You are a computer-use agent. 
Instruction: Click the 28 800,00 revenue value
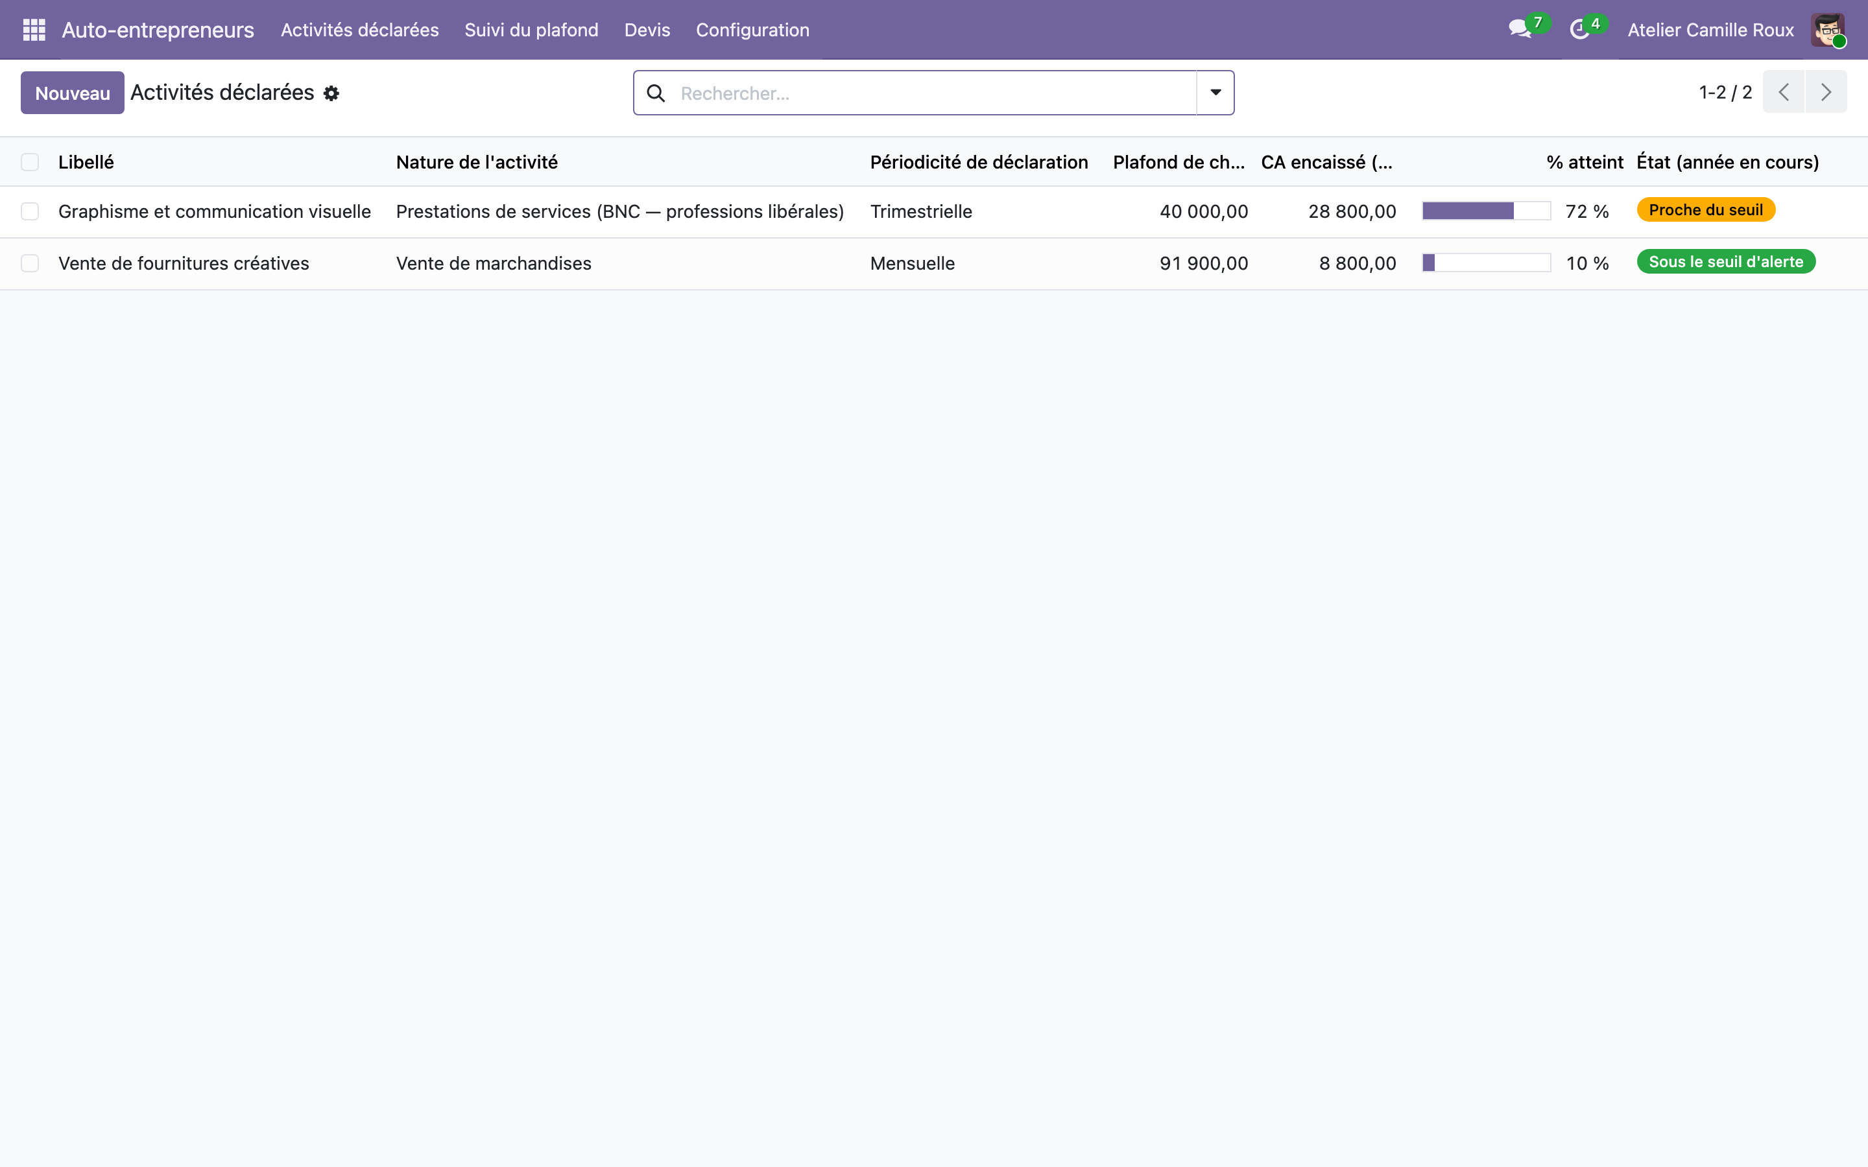[1352, 211]
